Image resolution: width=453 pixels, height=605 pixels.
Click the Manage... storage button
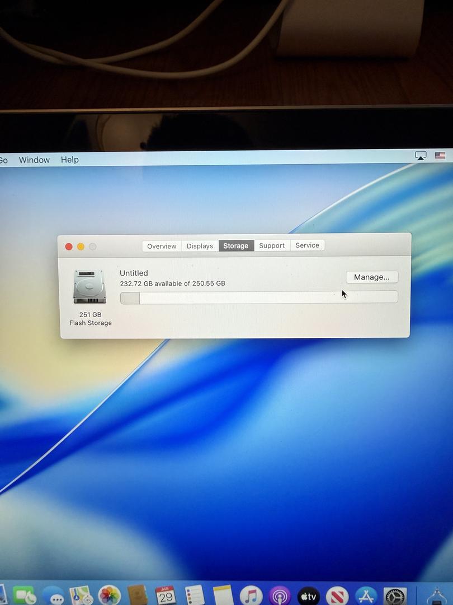(x=371, y=277)
